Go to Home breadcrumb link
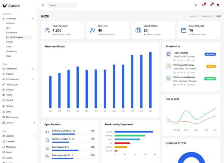This screenshot has height=163, width=224. 193,16
